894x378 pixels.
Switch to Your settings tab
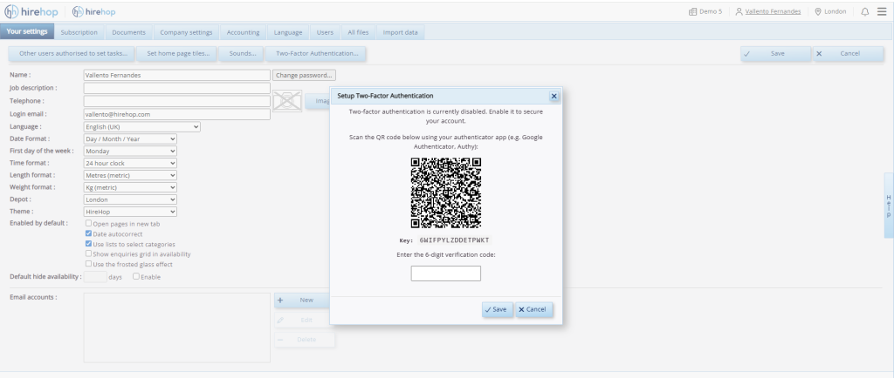point(27,32)
